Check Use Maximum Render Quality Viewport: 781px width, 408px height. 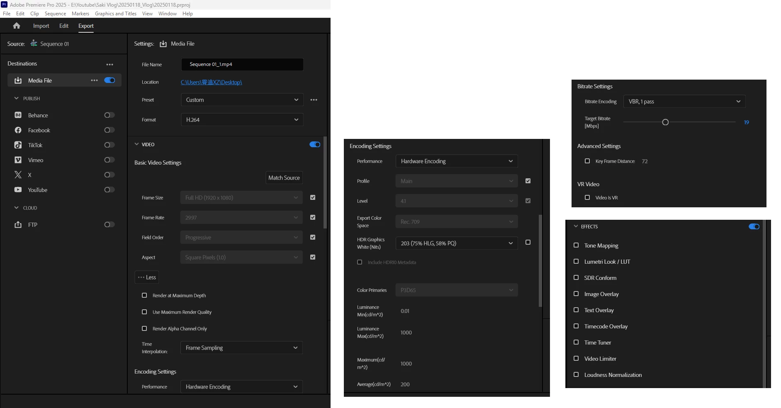point(144,312)
